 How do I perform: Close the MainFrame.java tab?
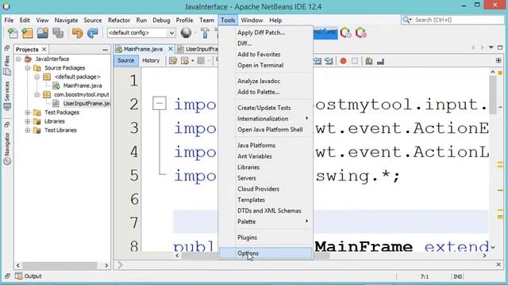[x=171, y=49]
